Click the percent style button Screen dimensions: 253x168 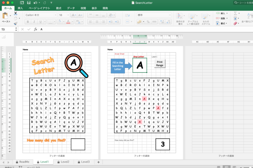coord(148,22)
